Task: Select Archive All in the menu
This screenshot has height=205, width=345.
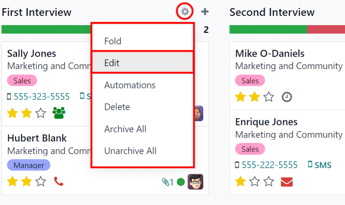Action: 125,129
